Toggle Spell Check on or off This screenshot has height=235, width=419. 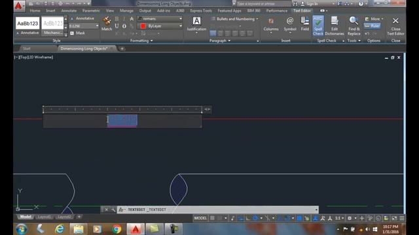[318, 25]
